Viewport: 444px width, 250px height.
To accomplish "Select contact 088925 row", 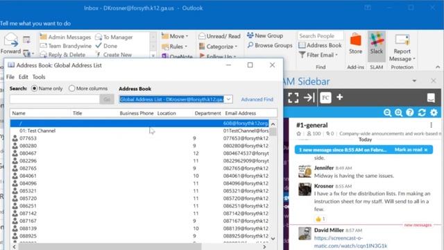I will coord(139,236).
